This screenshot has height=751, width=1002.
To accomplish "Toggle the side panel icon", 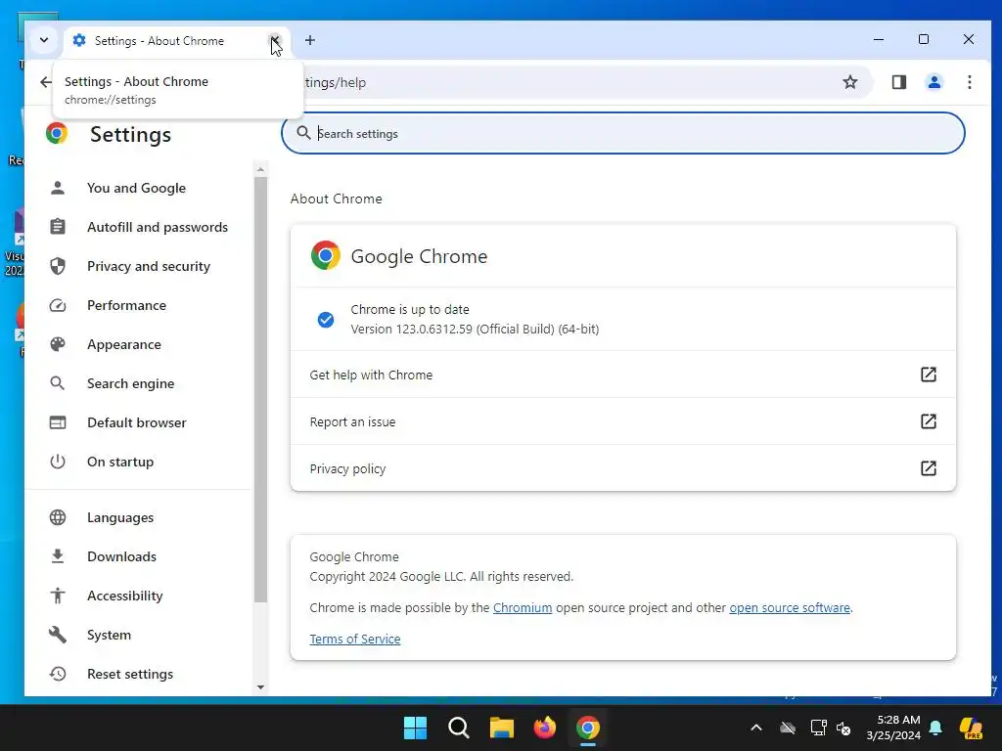I will (x=899, y=82).
